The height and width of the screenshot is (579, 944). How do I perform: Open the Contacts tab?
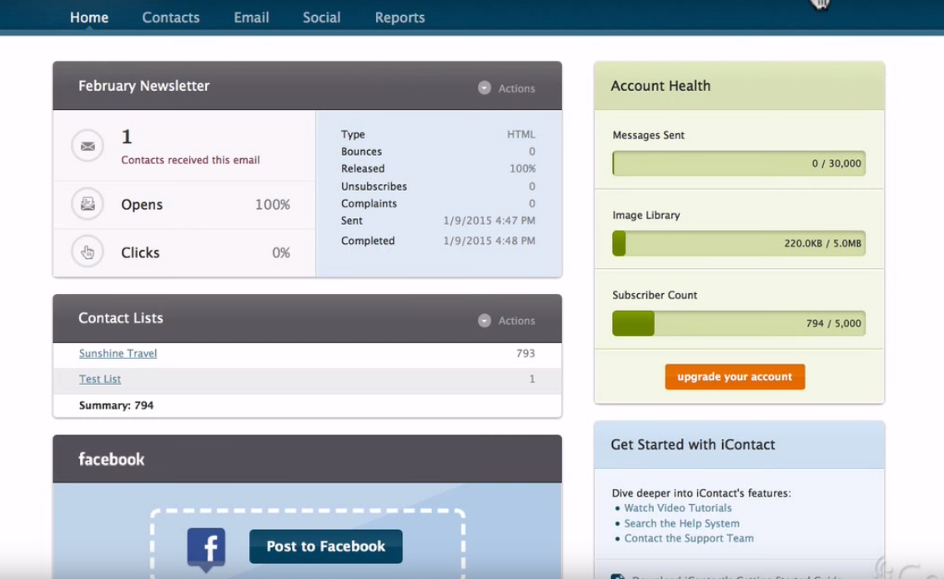171,17
